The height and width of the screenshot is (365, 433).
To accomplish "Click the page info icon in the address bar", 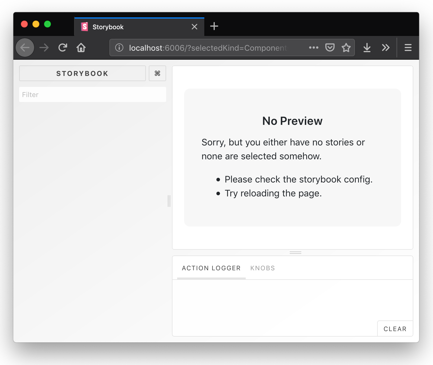I will [x=119, y=48].
